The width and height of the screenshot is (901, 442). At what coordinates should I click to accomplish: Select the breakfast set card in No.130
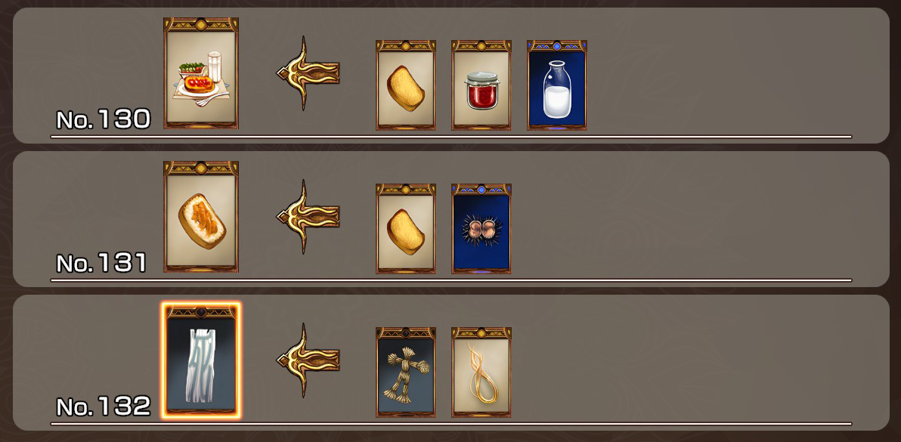click(x=201, y=73)
